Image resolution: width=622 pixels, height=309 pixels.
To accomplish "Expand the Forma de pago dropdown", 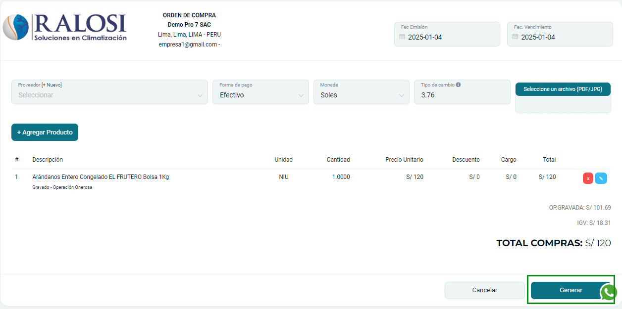I will pyautogui.click(x=261, y=95).
